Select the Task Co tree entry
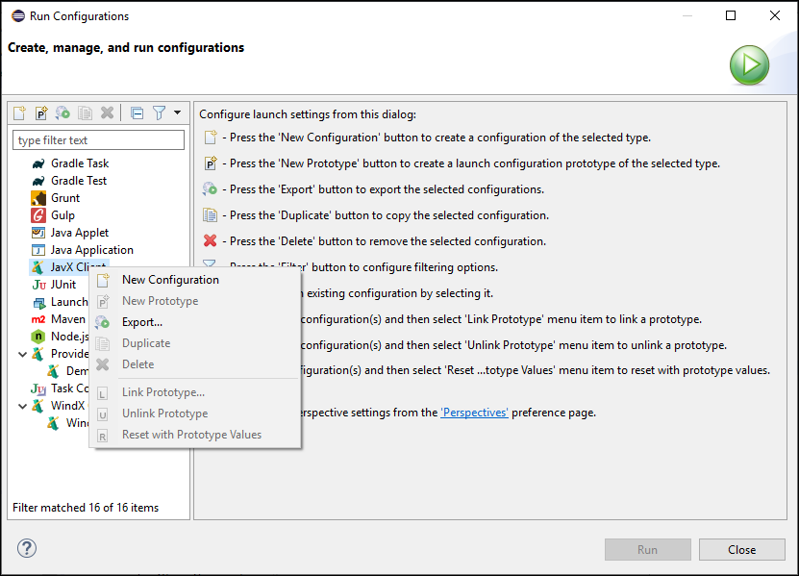Viewport: 799px width, 576px height. coord(60,388)
